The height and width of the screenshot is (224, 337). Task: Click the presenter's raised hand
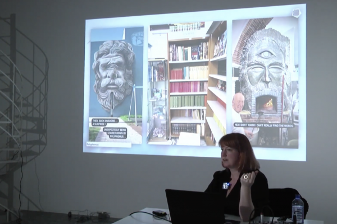coord(248,179)
